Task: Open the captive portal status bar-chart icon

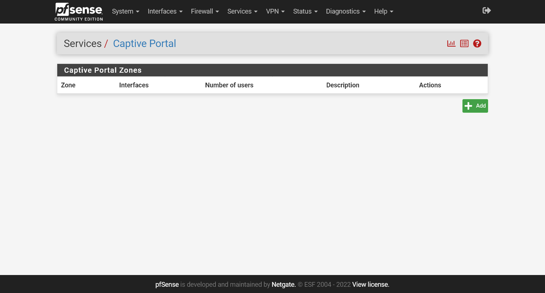Action: point(451,43)
